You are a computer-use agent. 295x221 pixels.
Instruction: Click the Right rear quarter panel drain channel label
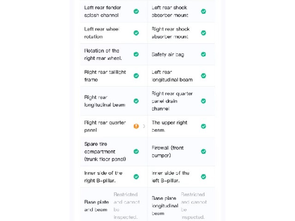pos(172,101)
